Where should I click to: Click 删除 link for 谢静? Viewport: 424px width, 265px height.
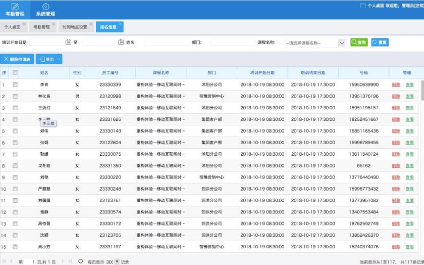(x=396, y=212)
